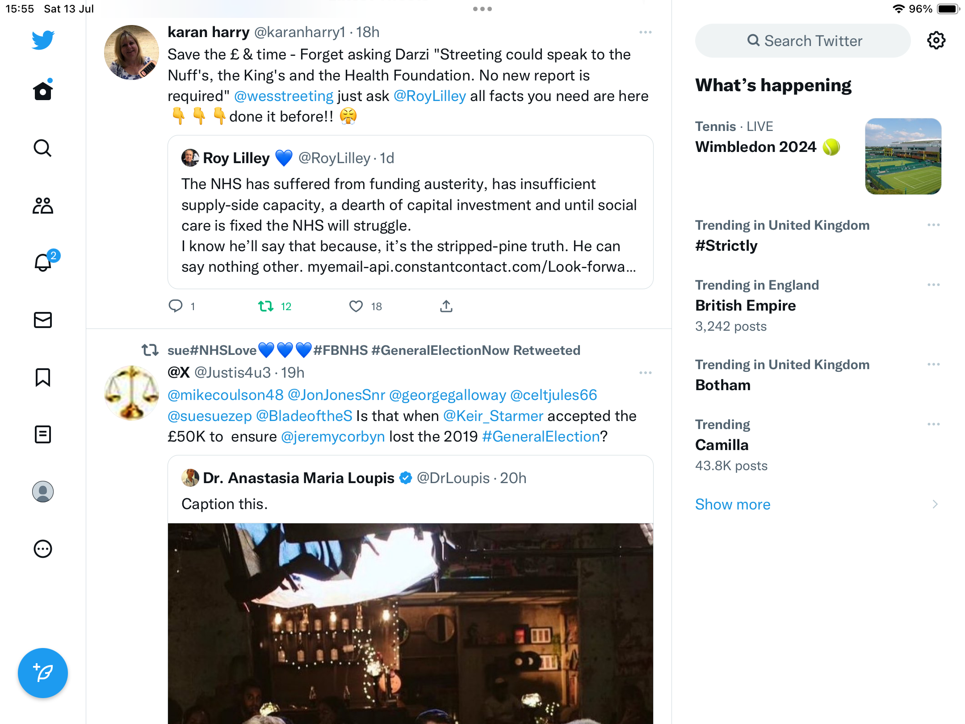965x724 pixels.
Task: Click Show more under trends
Action: [733, 504]
